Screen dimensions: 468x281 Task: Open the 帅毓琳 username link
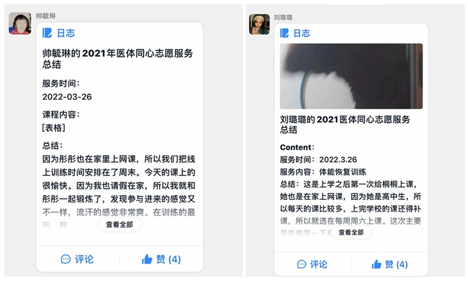click(46, 16)
